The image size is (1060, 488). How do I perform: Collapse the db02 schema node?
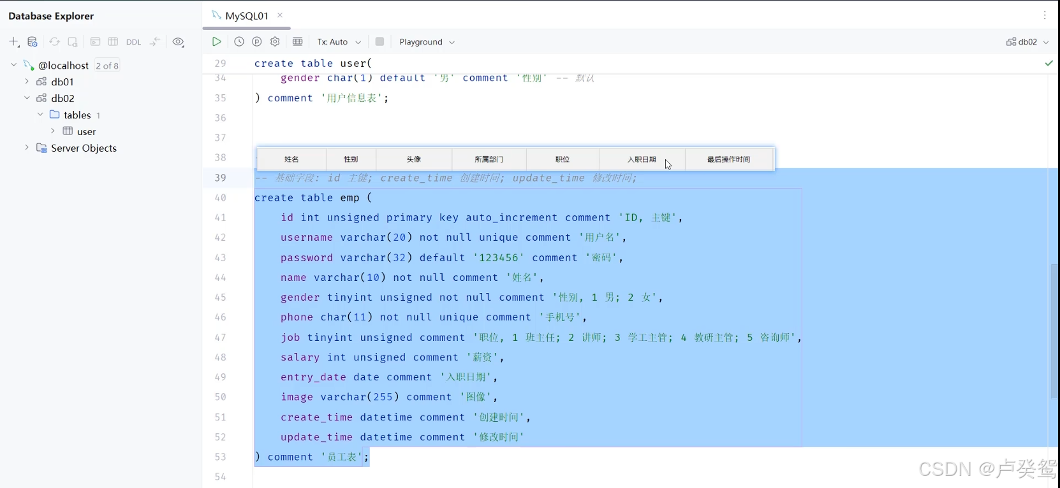tap(27, 98)
